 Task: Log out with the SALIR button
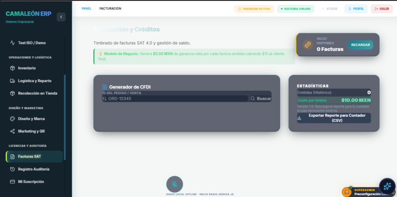382,9
